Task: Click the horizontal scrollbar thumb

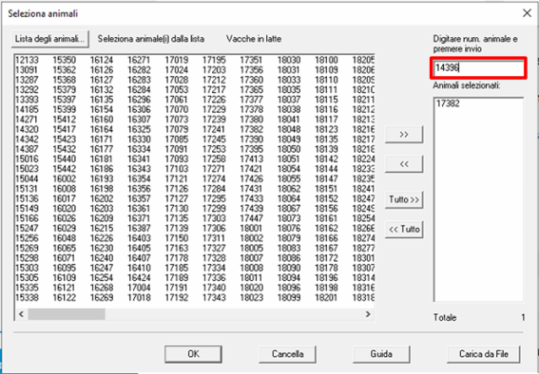Action: coord(67,314)
